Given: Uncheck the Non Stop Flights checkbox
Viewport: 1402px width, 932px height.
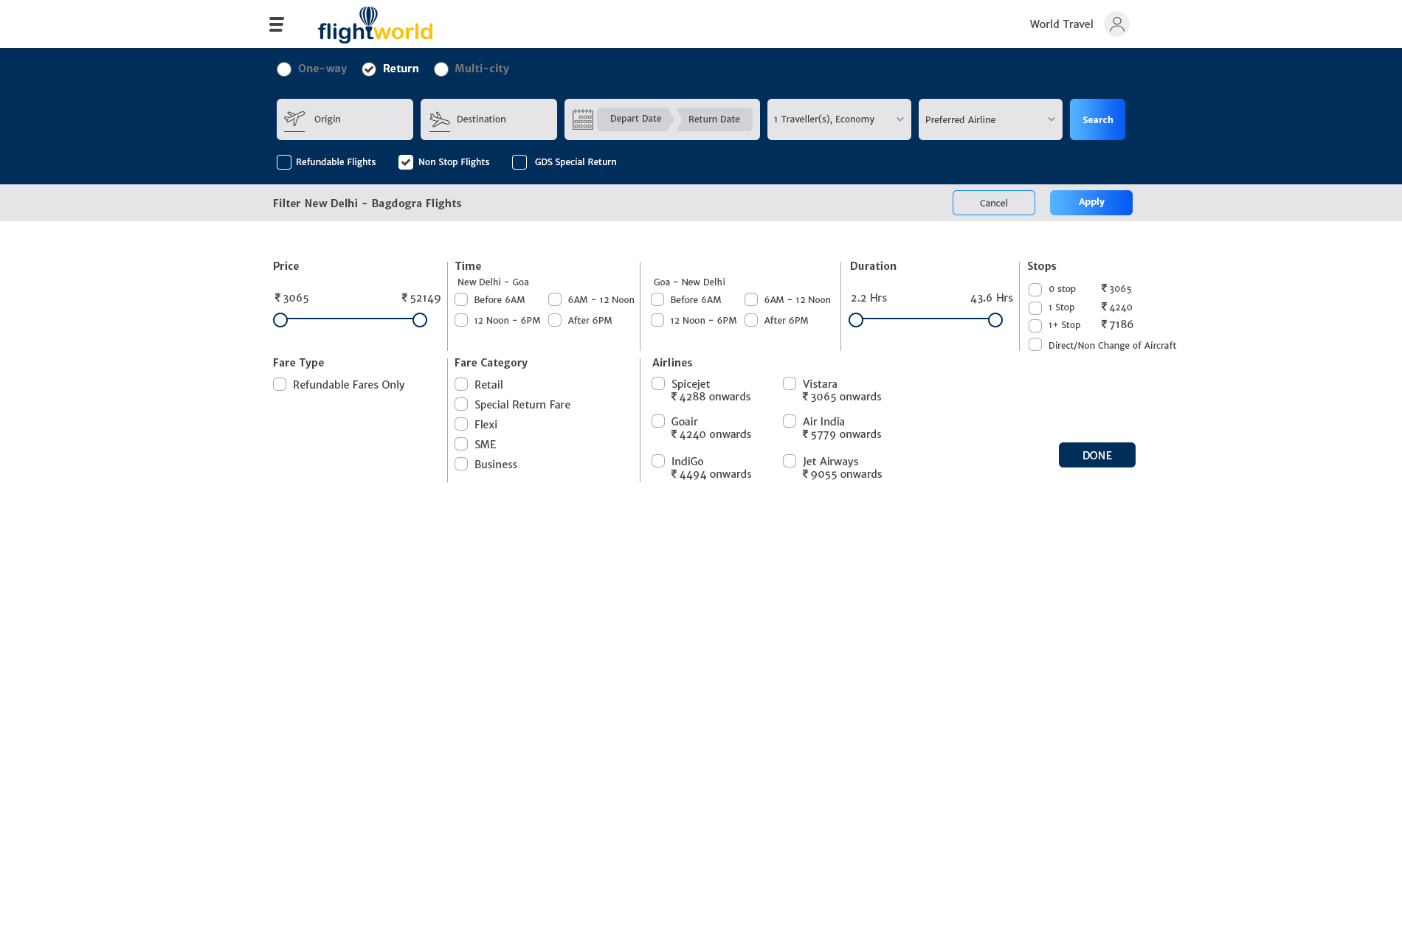Looking at the screenshot, I should pyautogui.click(x=406, y=162).
